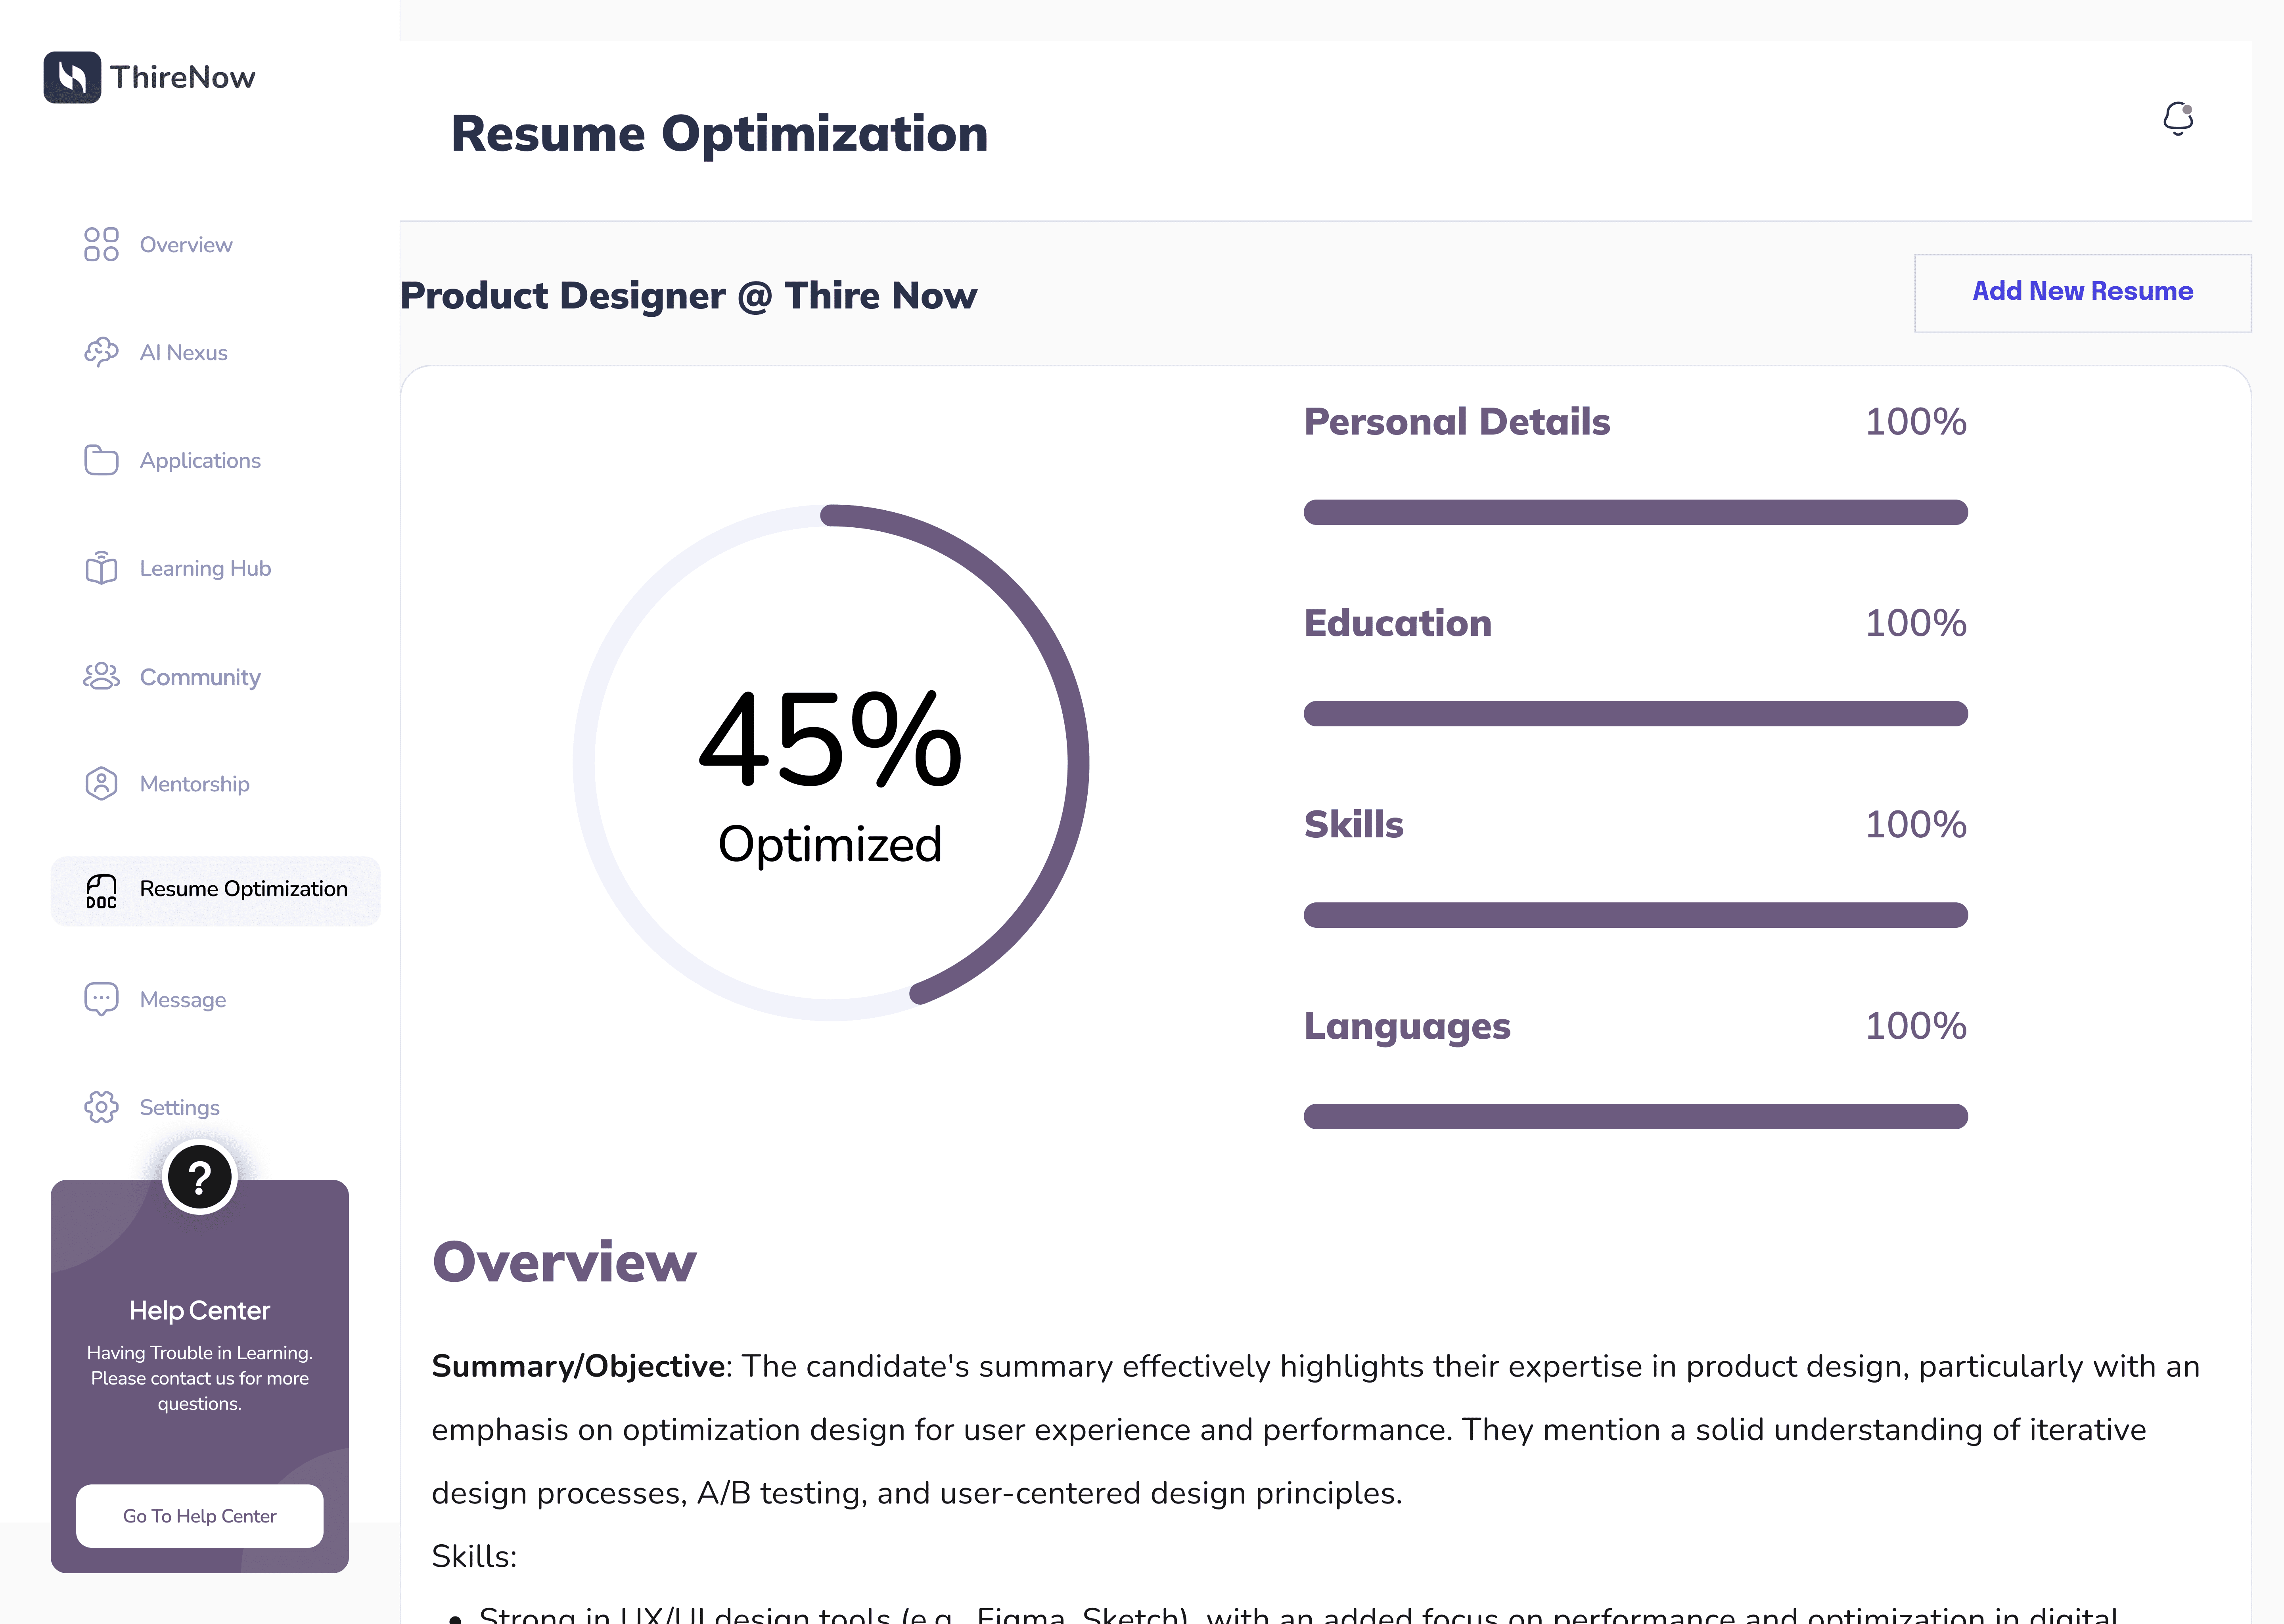Click the ThireNow logo icon
Image resolution: width=2284 pixels, height=1624 pixels.
[72, 77]
